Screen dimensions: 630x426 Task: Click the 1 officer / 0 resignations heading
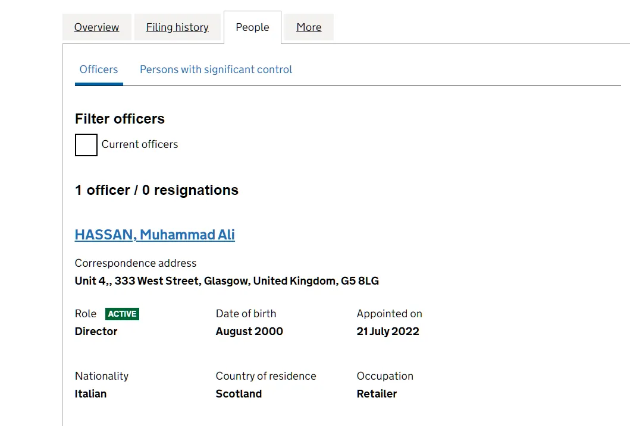tap(156, 190)
